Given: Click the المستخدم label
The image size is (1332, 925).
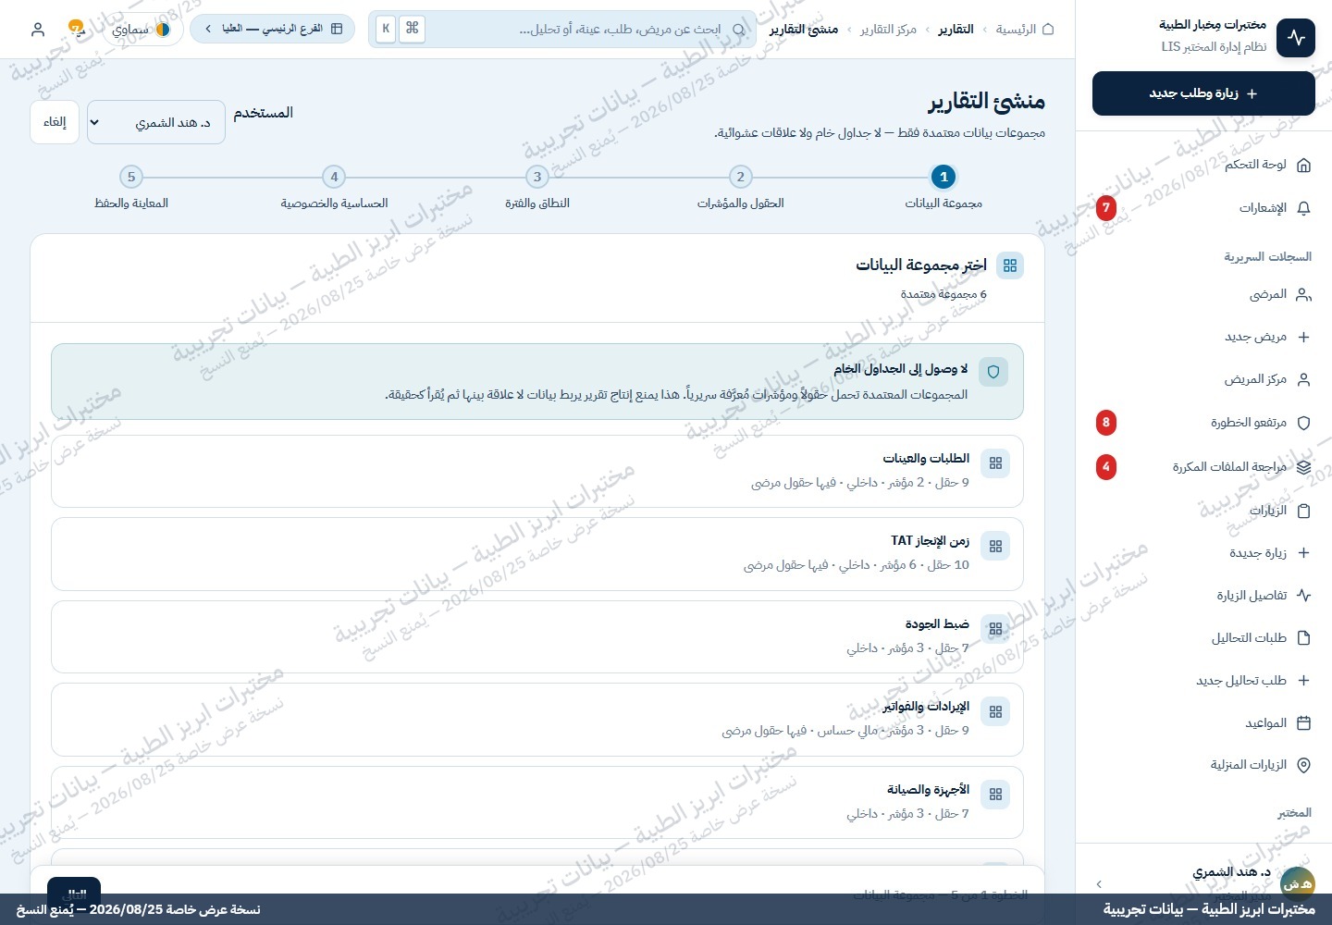Looking at the screenshot, I should [264, 113].
